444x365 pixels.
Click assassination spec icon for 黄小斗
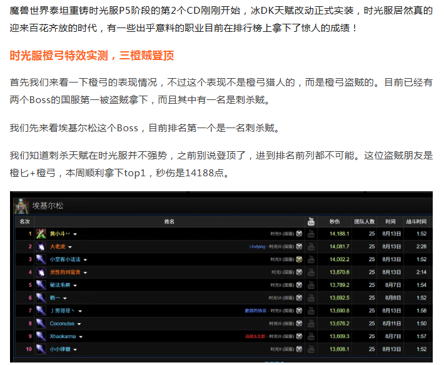pos(41,234)
